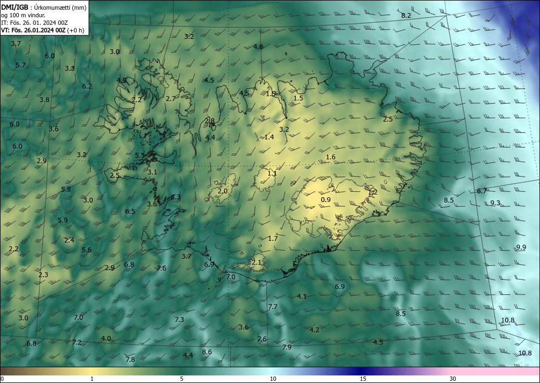Click the 9.3 value label
540x383 pixels.
[x=495, y=203]
